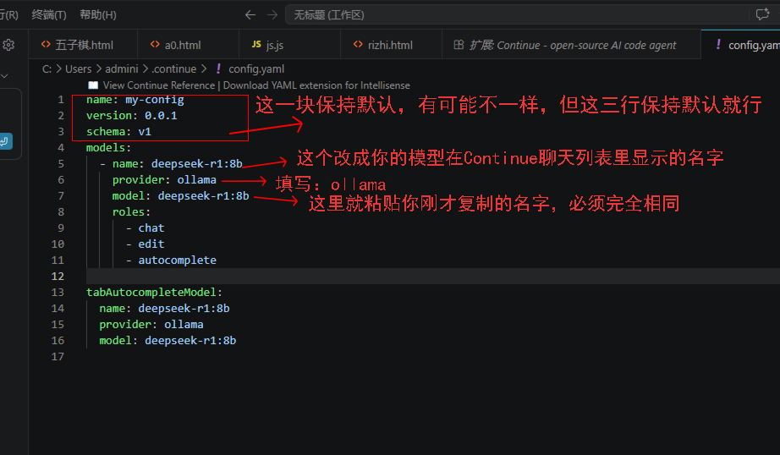Collapse the left panel chevron
The width and height of the screenshot is (780, 455).
[4, 76]
